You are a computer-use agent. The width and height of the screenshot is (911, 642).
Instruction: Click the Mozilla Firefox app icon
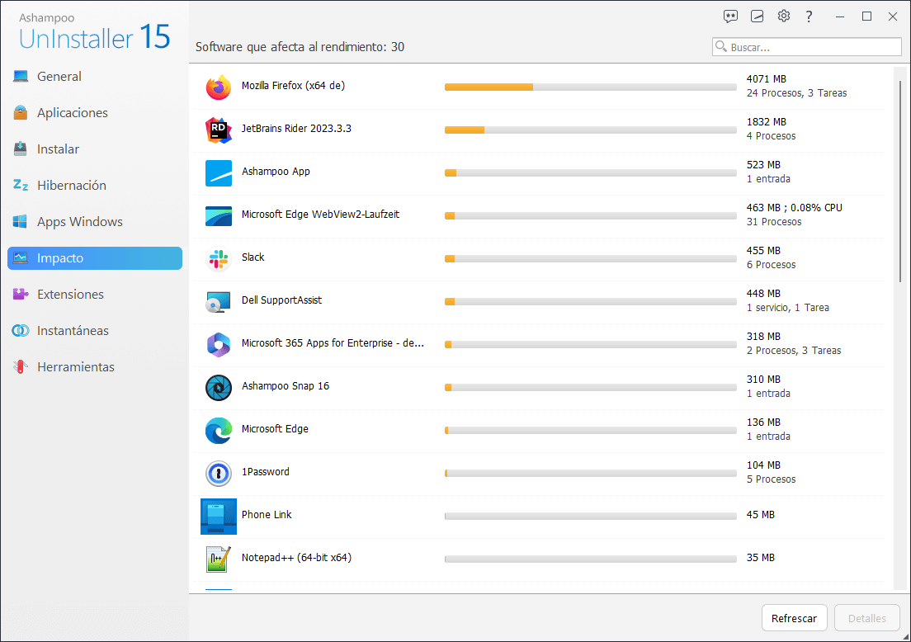(x=219, y=87)
